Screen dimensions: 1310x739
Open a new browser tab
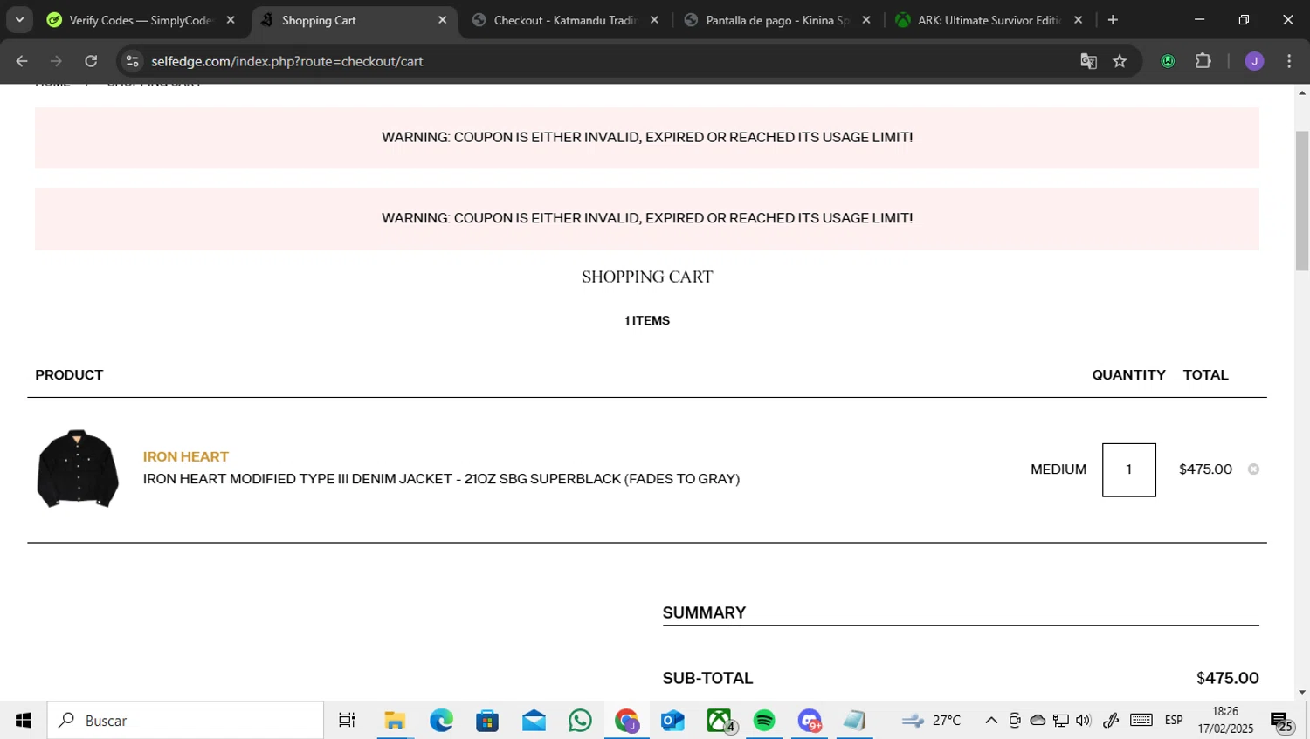(x=1113, y=20)
